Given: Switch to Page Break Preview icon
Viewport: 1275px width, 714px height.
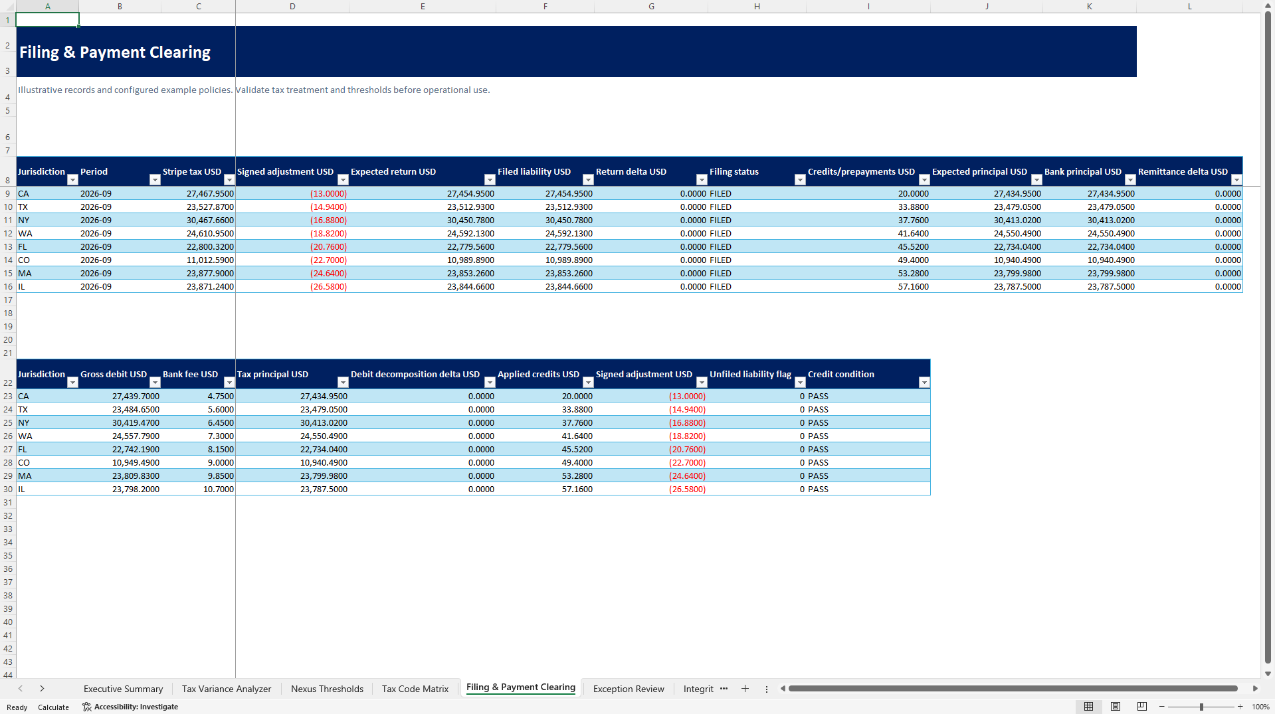Looking at the screenshot, I should pyautogui.click(x=1142, y=707).
